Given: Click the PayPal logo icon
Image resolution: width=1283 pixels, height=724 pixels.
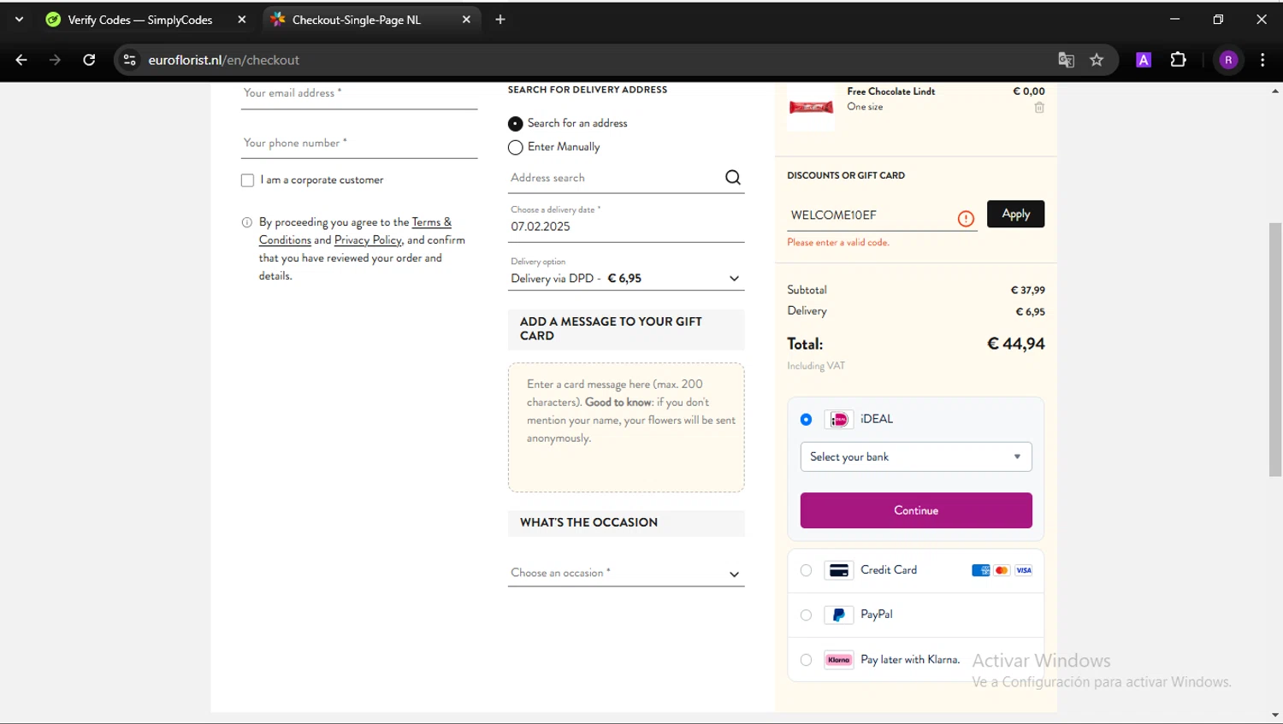Looking at the screenshot, I should [839, 615].
